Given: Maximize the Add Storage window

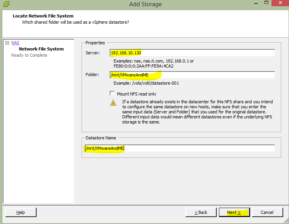Looking at the screenshot, I should point(266,3).
